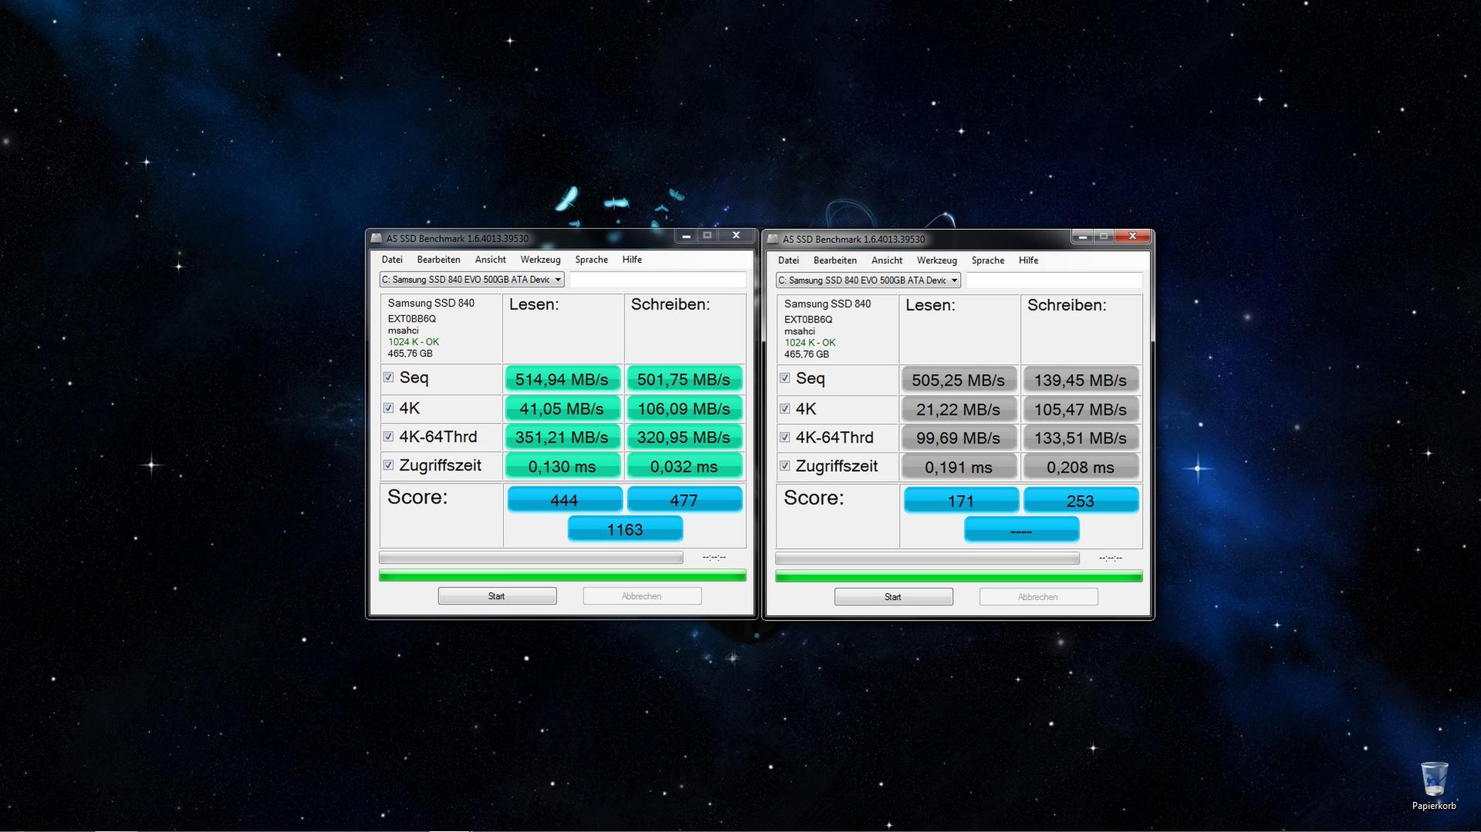Toggle 4K-64Thrd checkbox in right window
The width and height of the screenshot is (1481, 832).
[x=785, y=437]
